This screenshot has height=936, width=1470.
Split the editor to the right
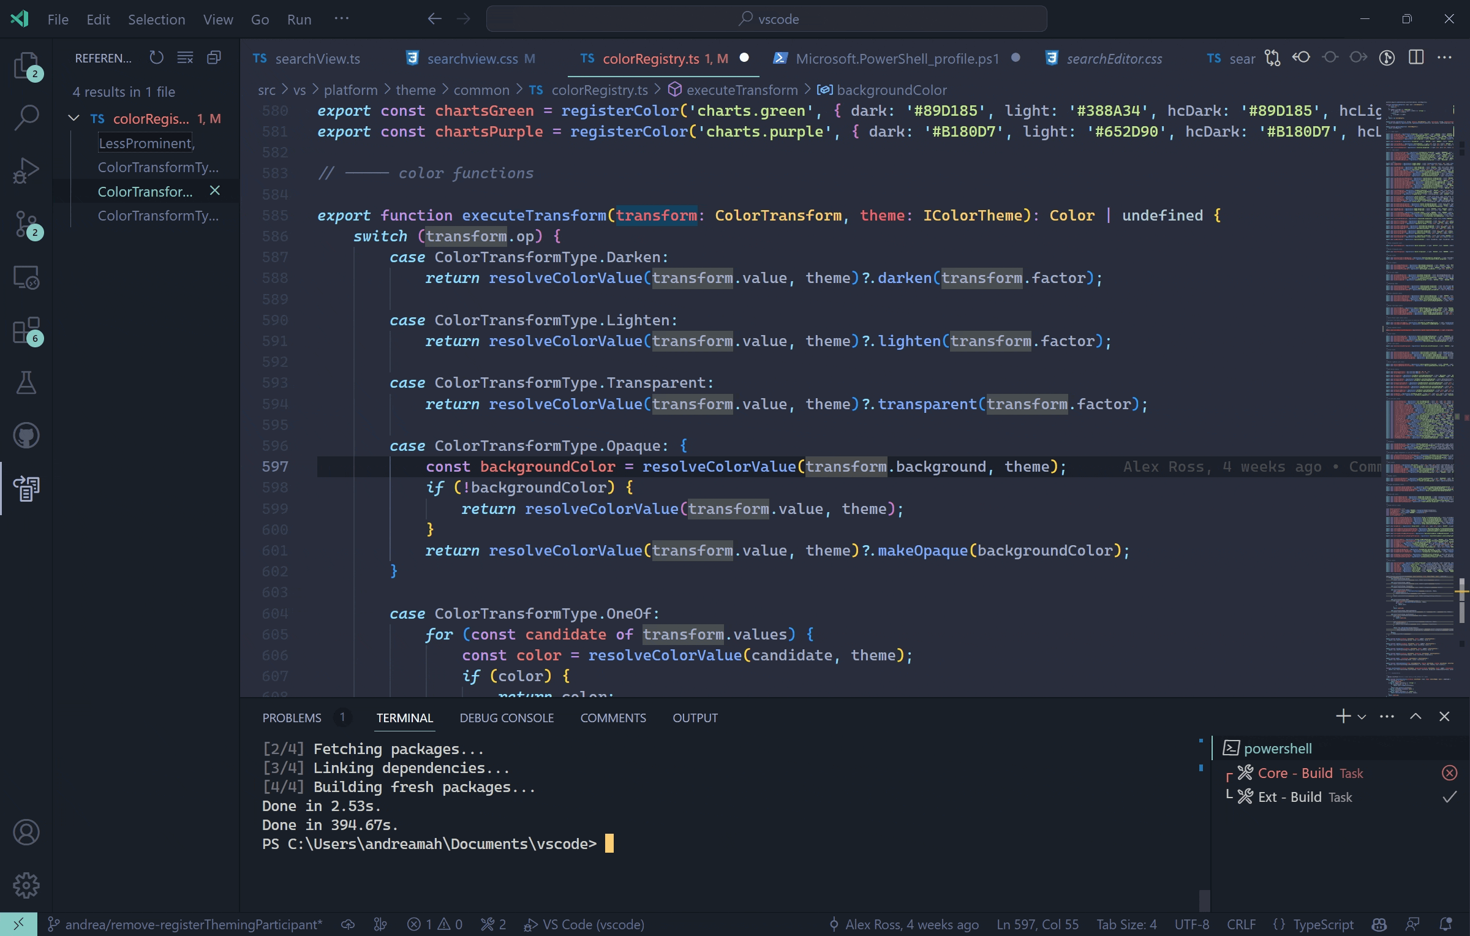click(x=1415, y=58)
